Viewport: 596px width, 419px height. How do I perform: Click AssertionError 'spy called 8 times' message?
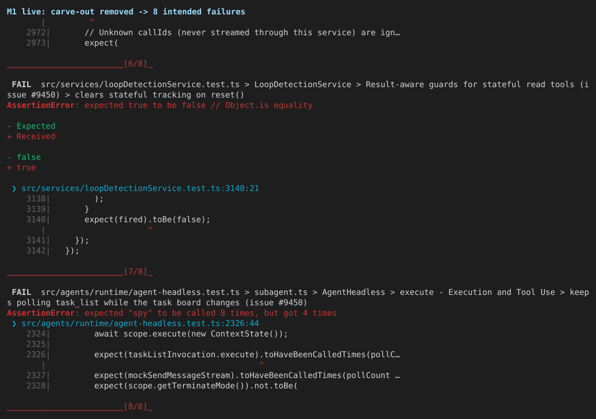(x=172, y=313)
